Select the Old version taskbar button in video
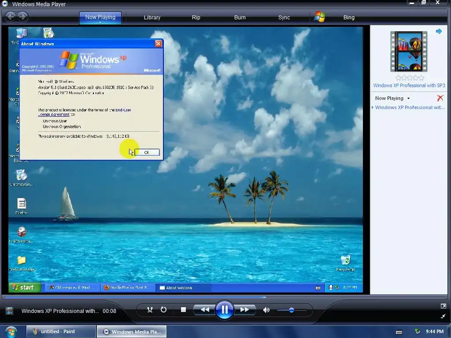 coord(73,288)
